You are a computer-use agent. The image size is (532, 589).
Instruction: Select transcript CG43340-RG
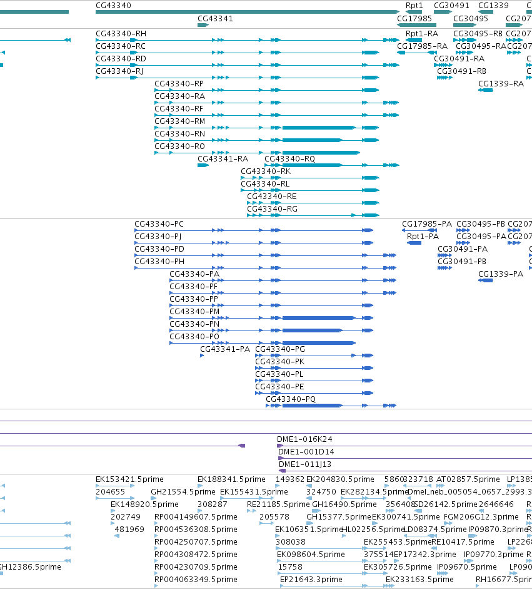(272, 209)
